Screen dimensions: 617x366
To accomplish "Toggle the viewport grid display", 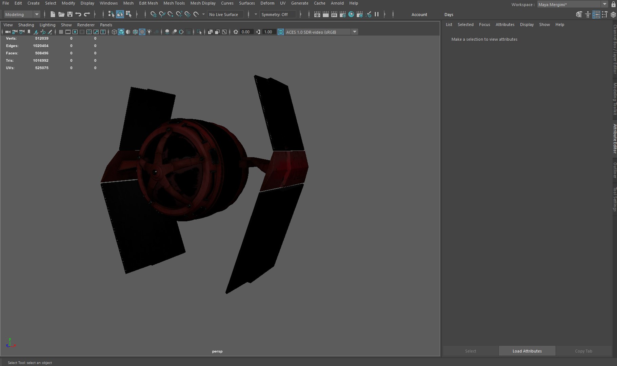I will pyautogui.click(x=61, y=32).
